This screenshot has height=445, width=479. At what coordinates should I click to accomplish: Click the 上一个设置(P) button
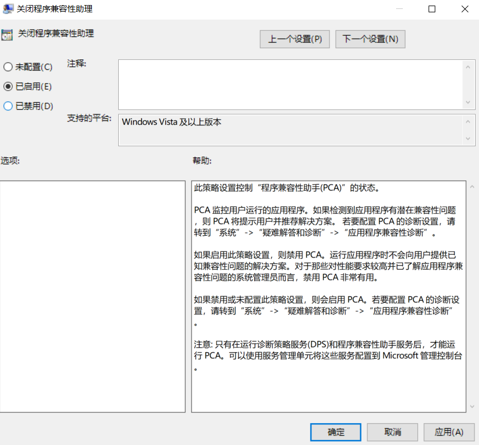coord(295,39)
